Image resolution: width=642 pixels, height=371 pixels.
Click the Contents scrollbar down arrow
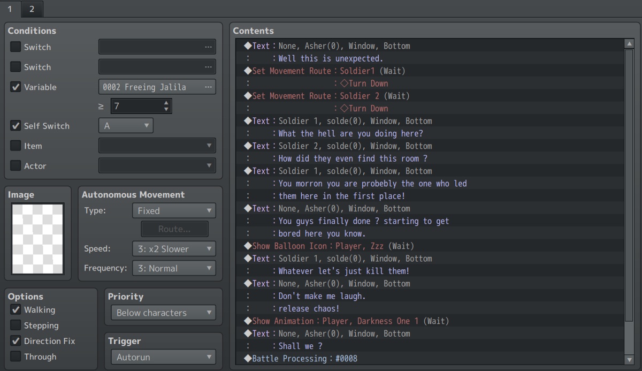pos(630,360)
